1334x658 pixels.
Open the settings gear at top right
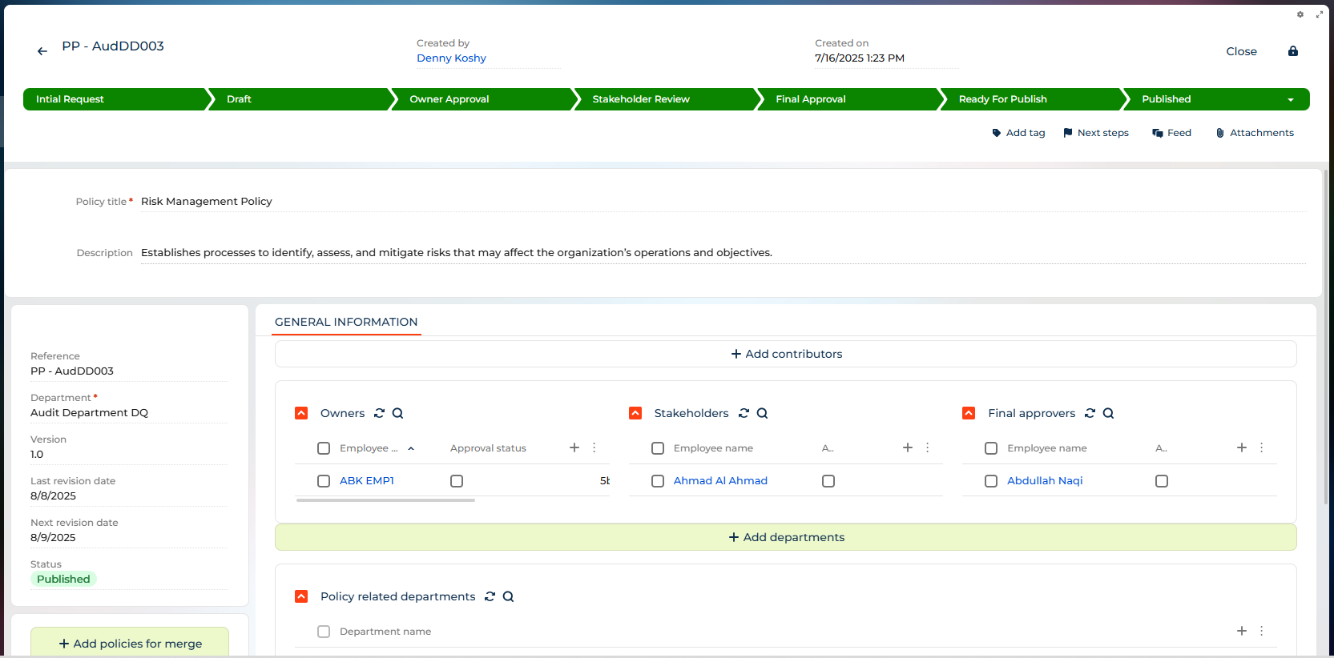(x=1300, y=14)
